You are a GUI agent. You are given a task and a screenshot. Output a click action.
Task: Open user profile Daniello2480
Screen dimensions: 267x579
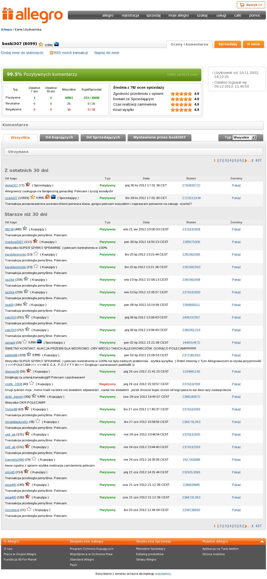[x=14, y=460]
